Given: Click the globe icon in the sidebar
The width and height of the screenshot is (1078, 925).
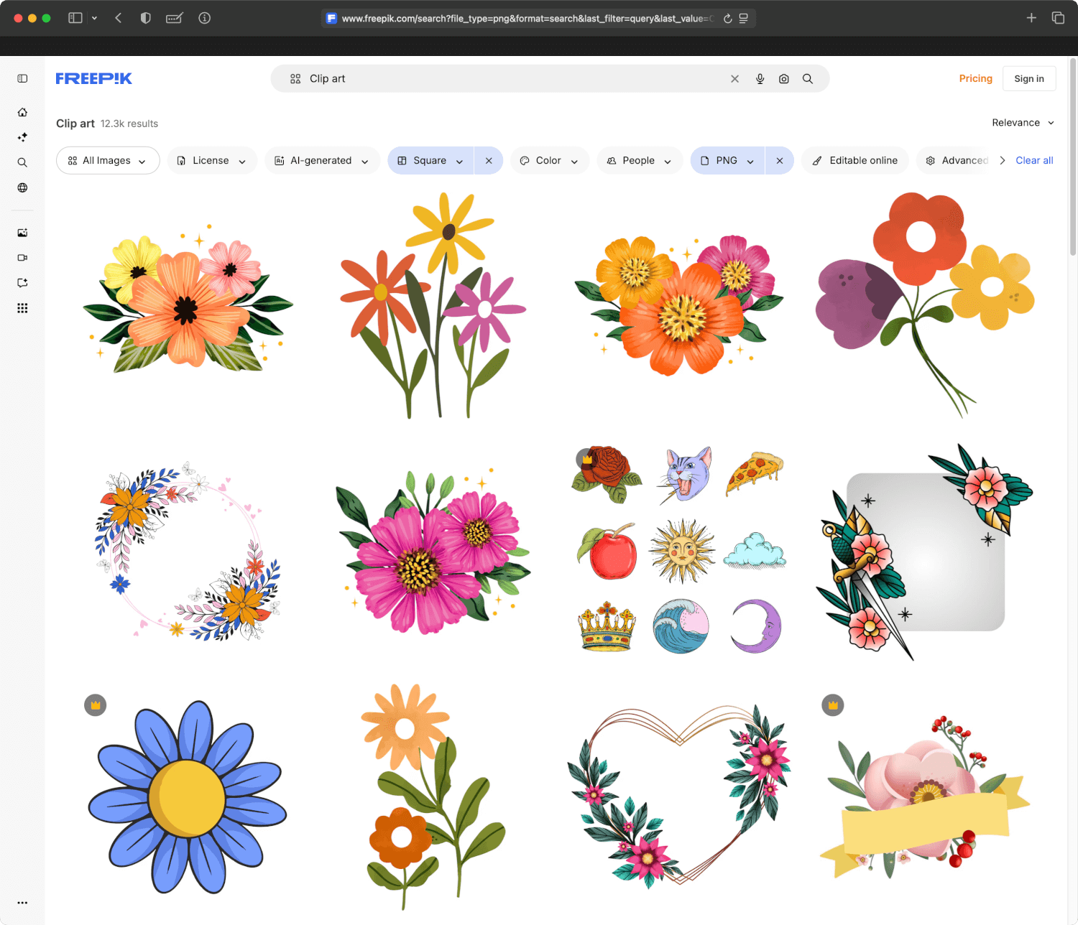Looking at the screenshot, I should (22, 187).
